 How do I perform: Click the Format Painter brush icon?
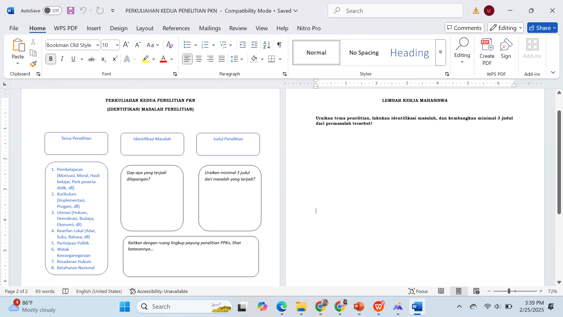point(33,64)
